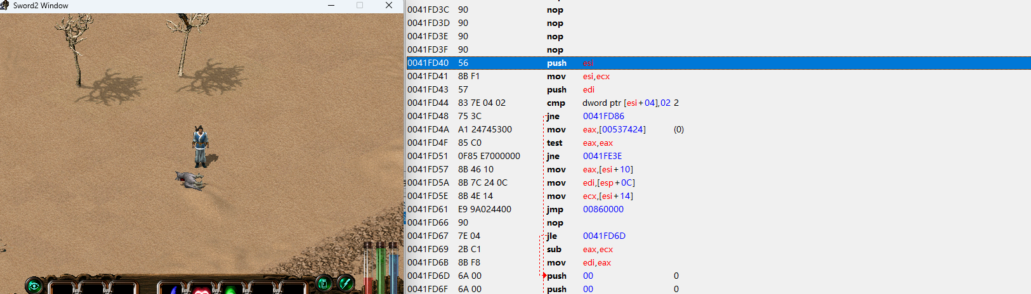Viewport: 1031px width, 294px height.
Task: Follow jmp target 00860000
Action: tap(603, 209)
